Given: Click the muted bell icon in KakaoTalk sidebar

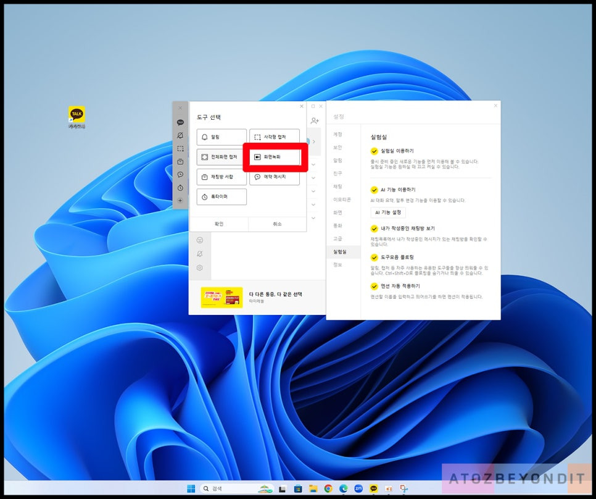Looking at the screenshot, I should [199, 254].
